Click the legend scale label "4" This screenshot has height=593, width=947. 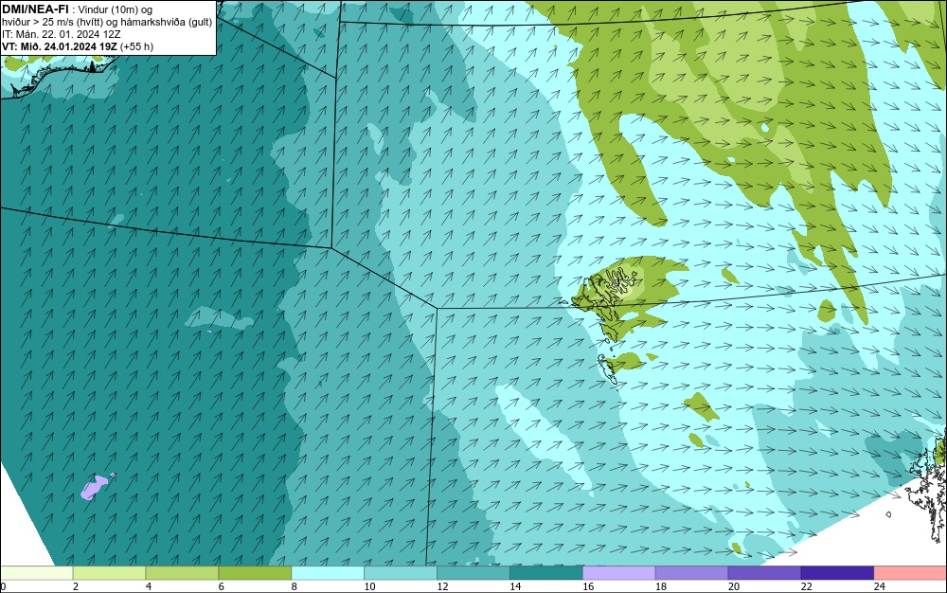point(149,586)
